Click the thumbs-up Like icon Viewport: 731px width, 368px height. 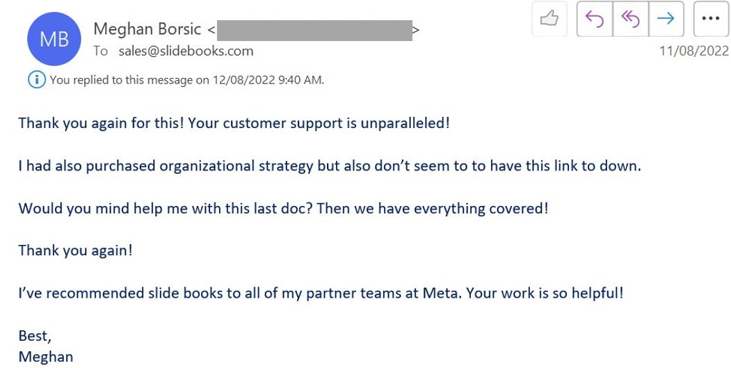(x=549, y=19)
